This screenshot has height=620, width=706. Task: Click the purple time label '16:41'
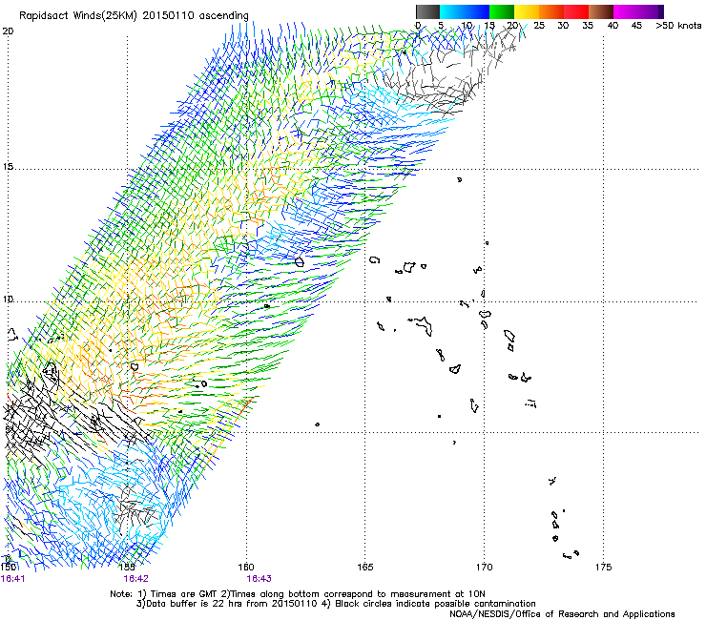pyautogui.click(x=13, y=578)
